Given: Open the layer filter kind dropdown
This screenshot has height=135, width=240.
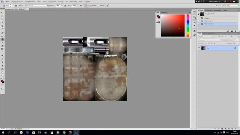Looking at the screenshot, I should [x=205, y=36].
